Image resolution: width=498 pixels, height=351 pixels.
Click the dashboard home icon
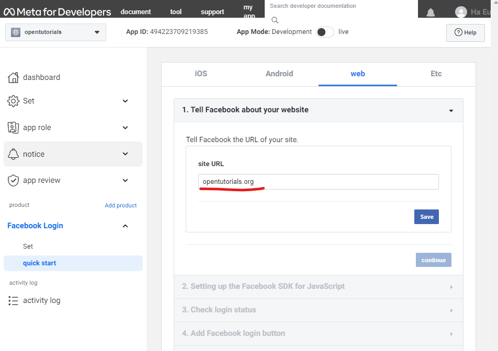(x=13, y=77)
